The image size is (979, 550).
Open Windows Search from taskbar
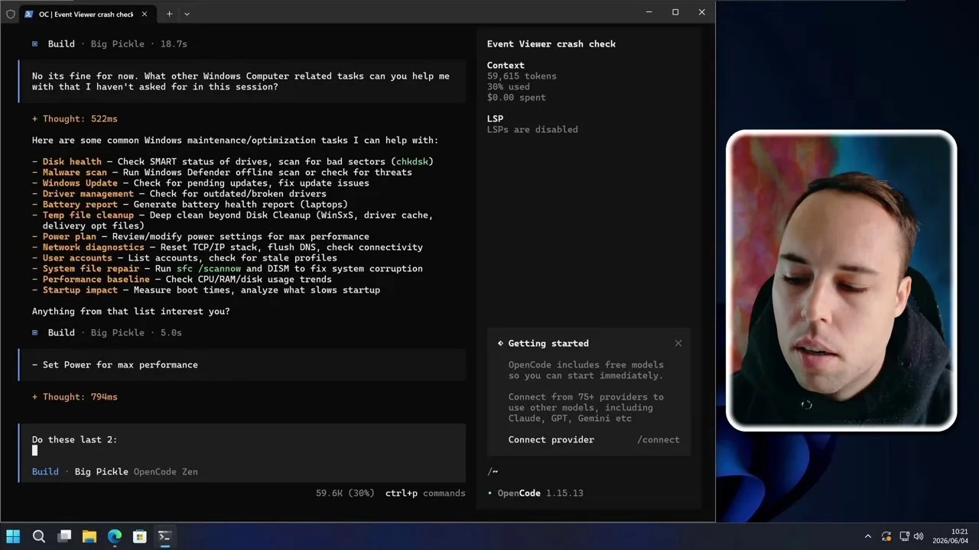point(39,536)
